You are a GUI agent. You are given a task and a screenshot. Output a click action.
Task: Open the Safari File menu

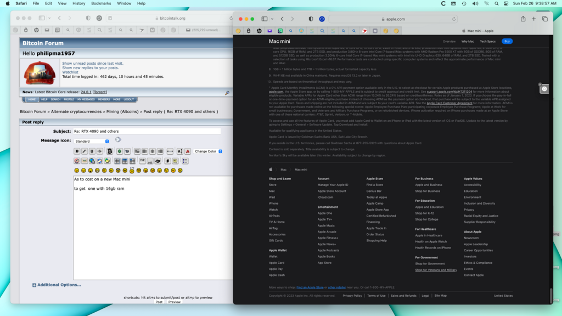tap(36, 4)
